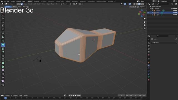The height and width of the screenshot is (100, 178).
Task: Enable vertex select mode
Action: [x=18, y=4]
